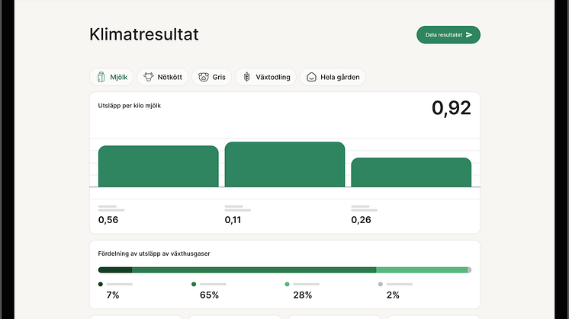
Task: Select the tallest middle bar in chart
Action: coord(284,164)
